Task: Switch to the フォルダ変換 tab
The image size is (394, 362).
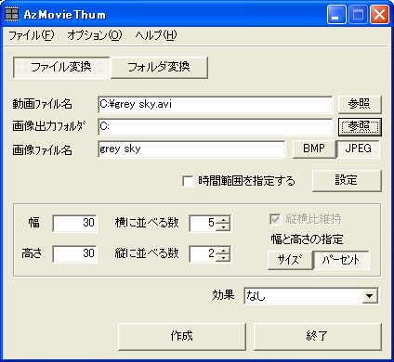Action: [x=159, y=67]
